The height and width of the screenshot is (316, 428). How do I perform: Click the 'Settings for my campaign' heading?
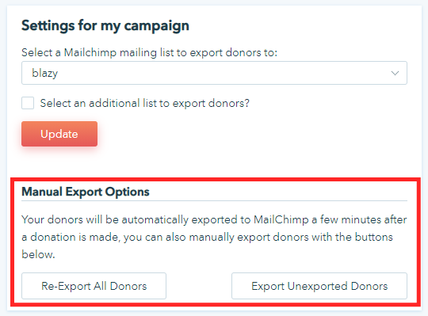105,26
